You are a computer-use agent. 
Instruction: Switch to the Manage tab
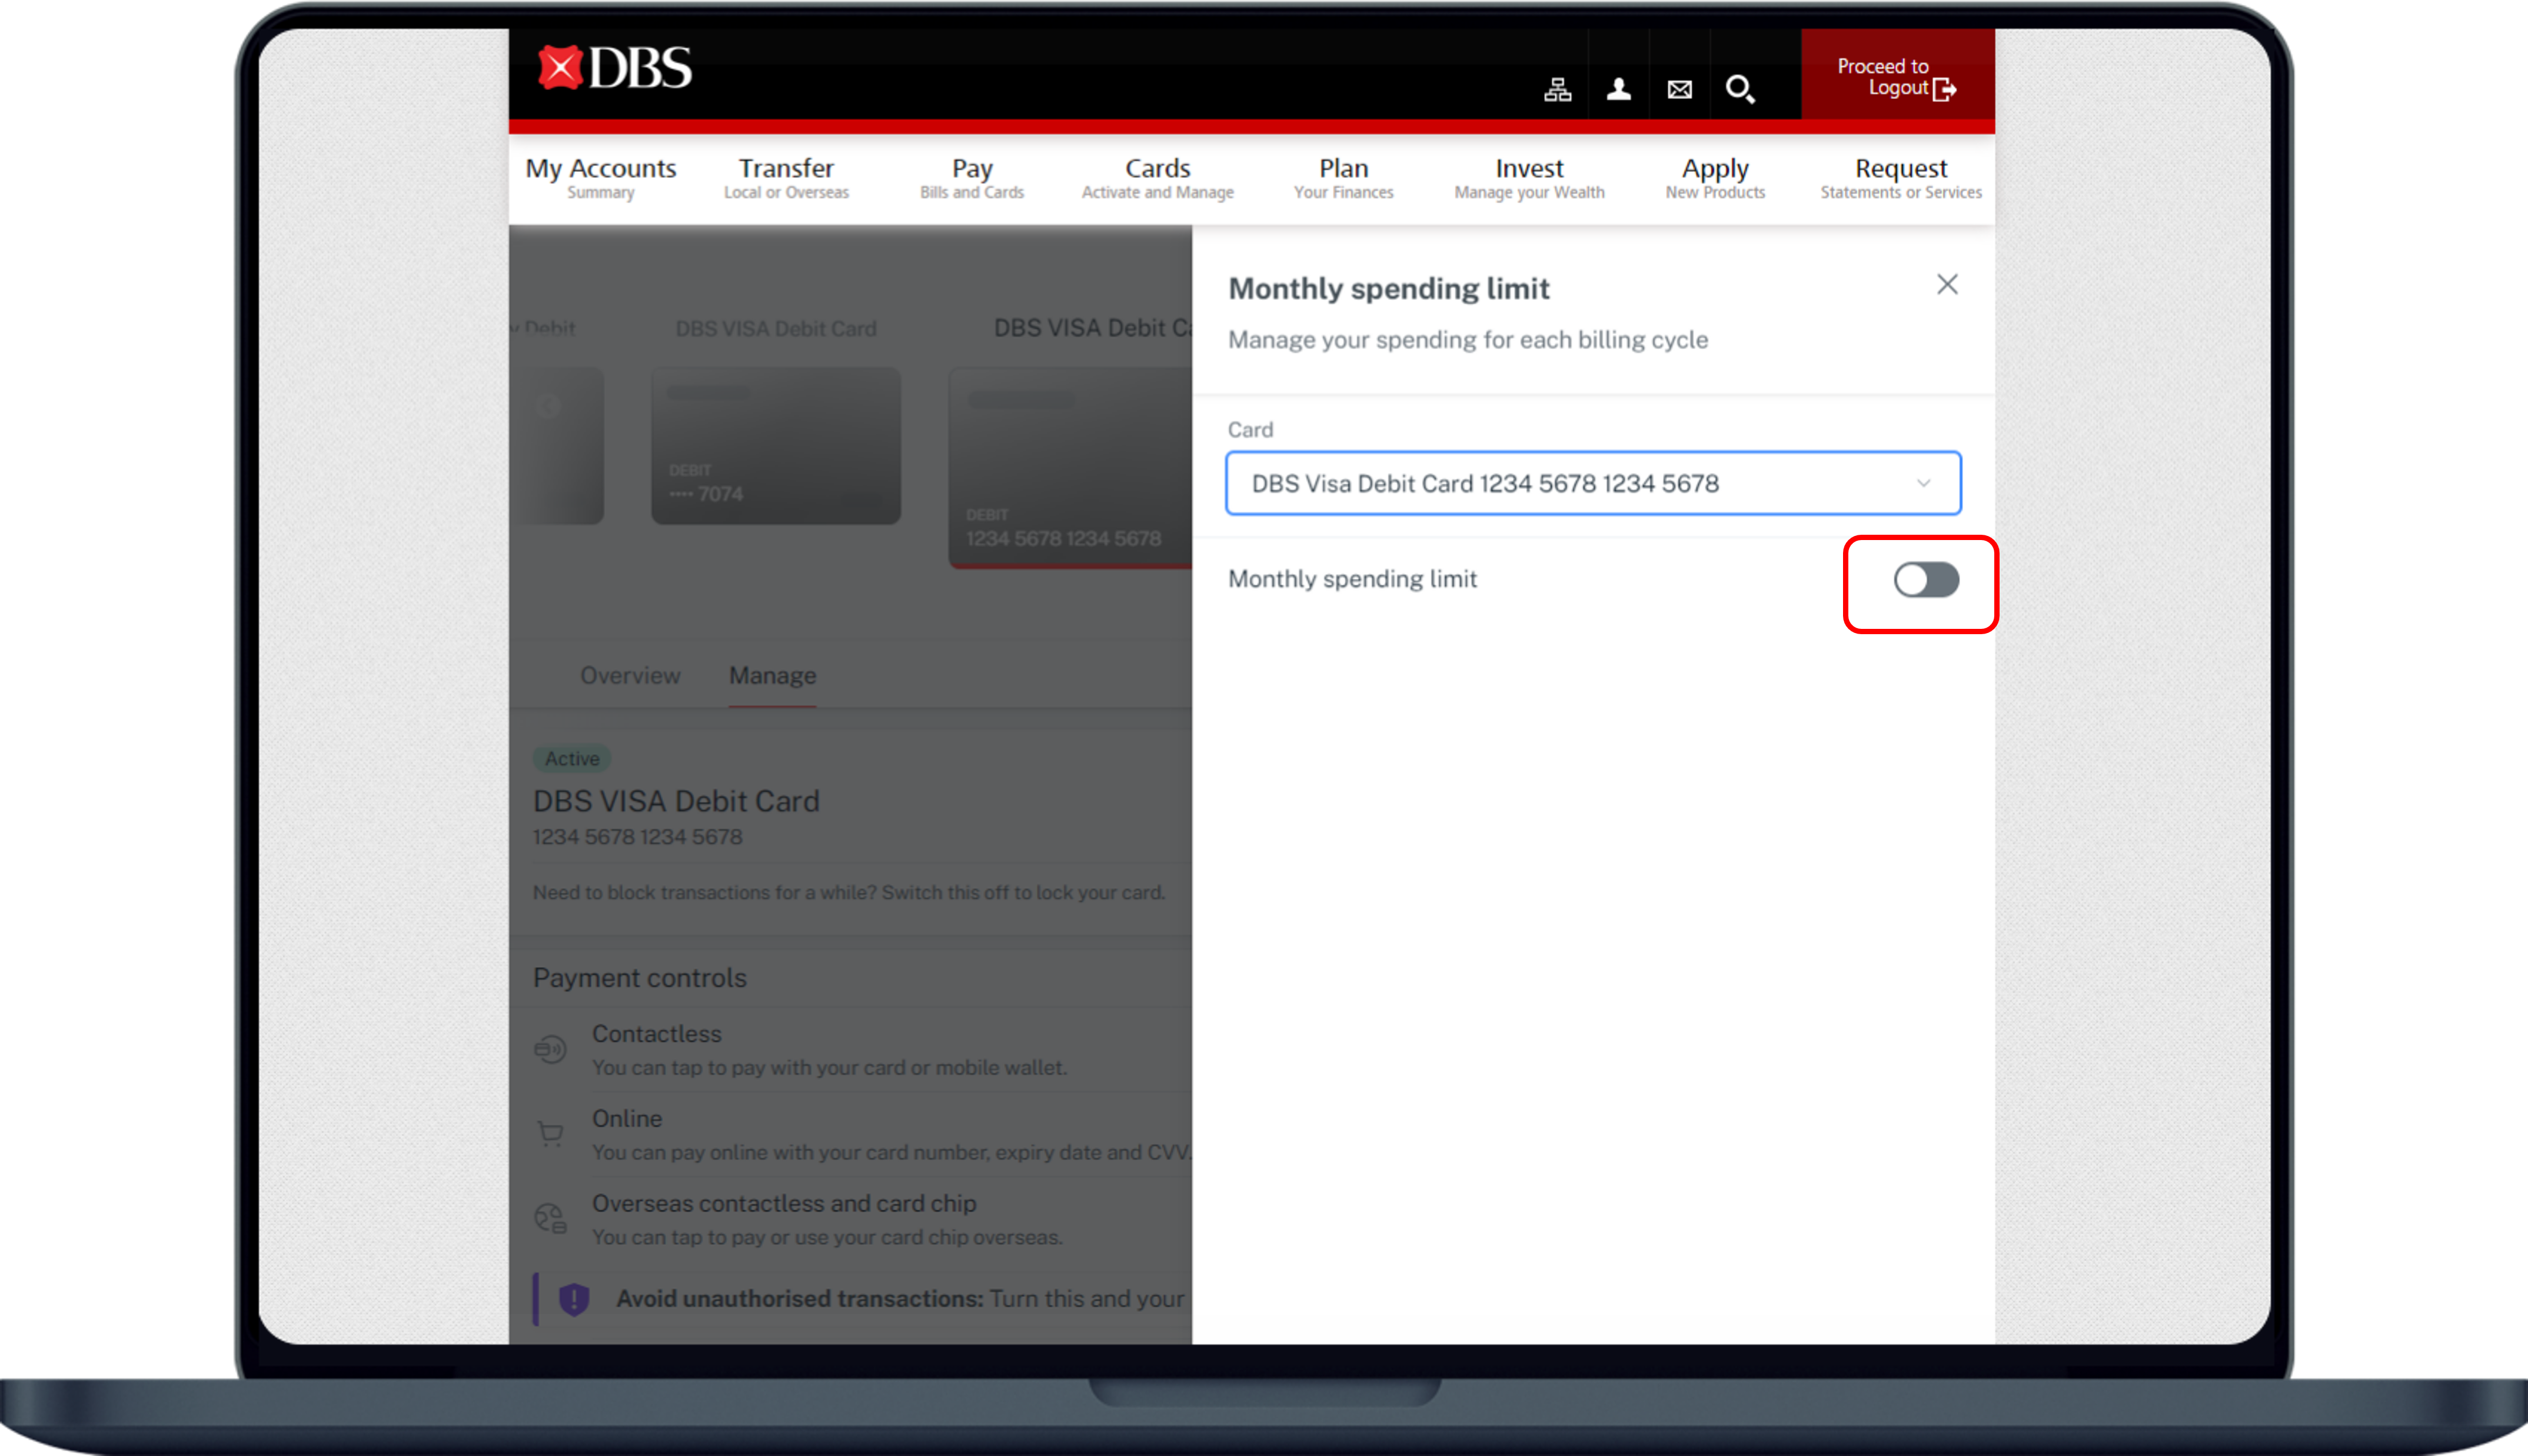pos(772,676)
